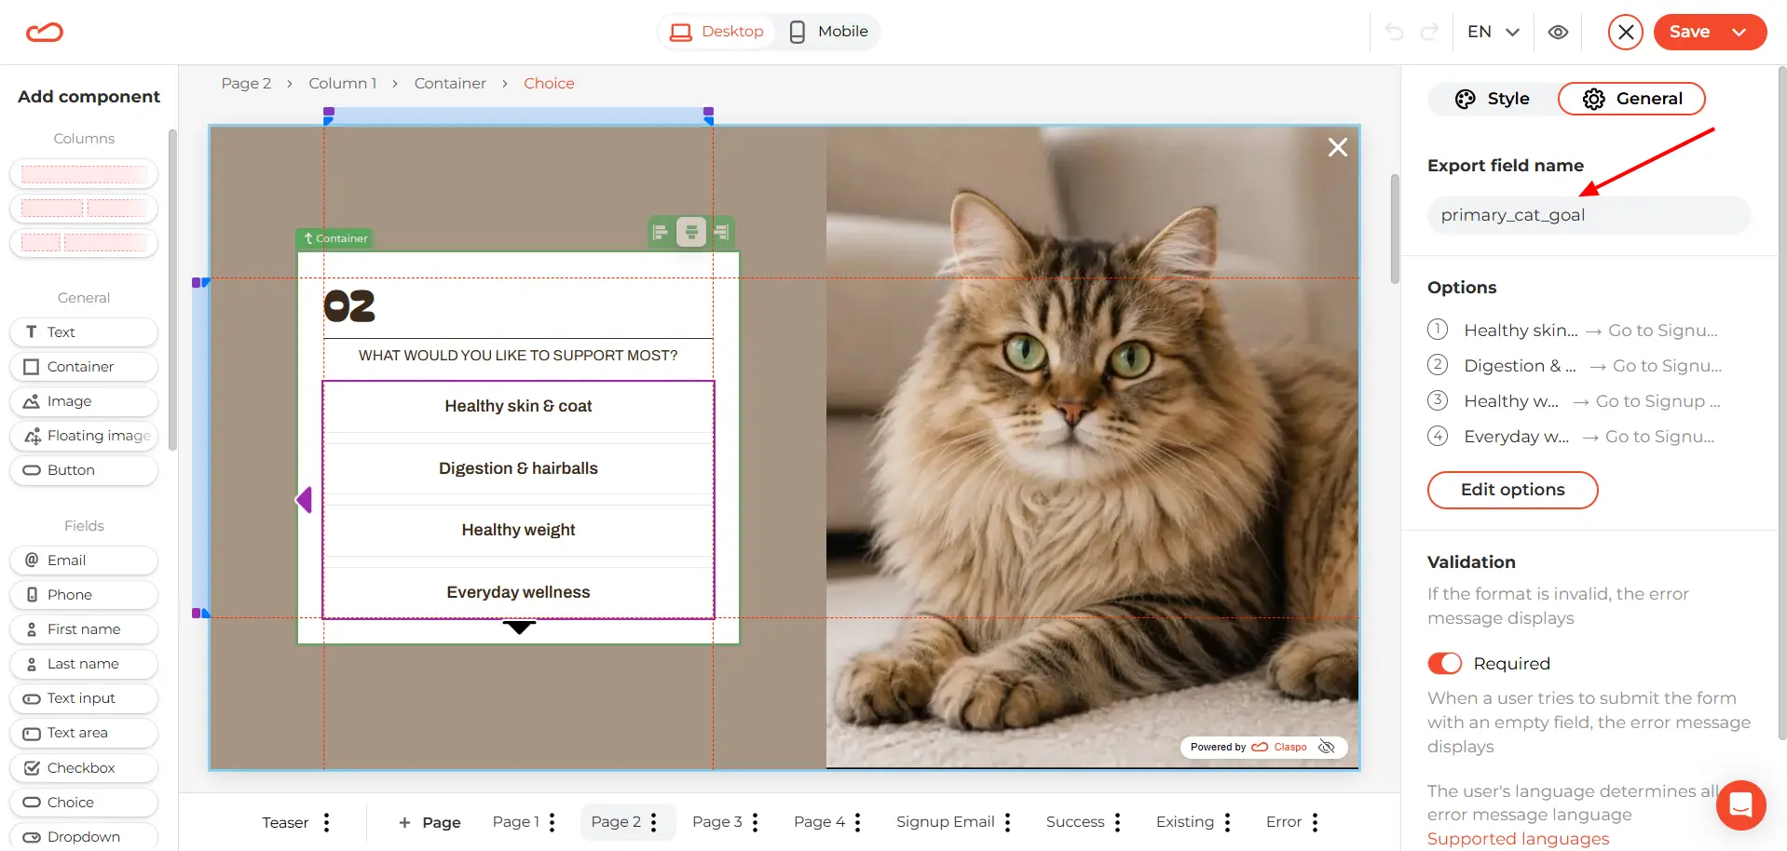Open Page 3 options menu
This screenshot has width=1787, height=851.
tap(756, 822)
